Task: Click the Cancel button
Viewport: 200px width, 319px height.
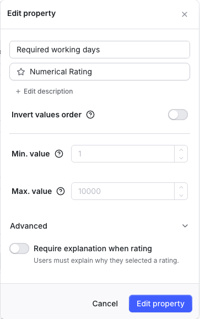Action: point(105,304)
